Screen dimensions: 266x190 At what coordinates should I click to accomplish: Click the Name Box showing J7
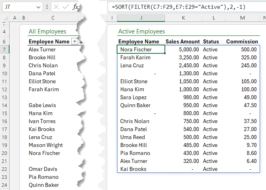click(x=22, y=7)
